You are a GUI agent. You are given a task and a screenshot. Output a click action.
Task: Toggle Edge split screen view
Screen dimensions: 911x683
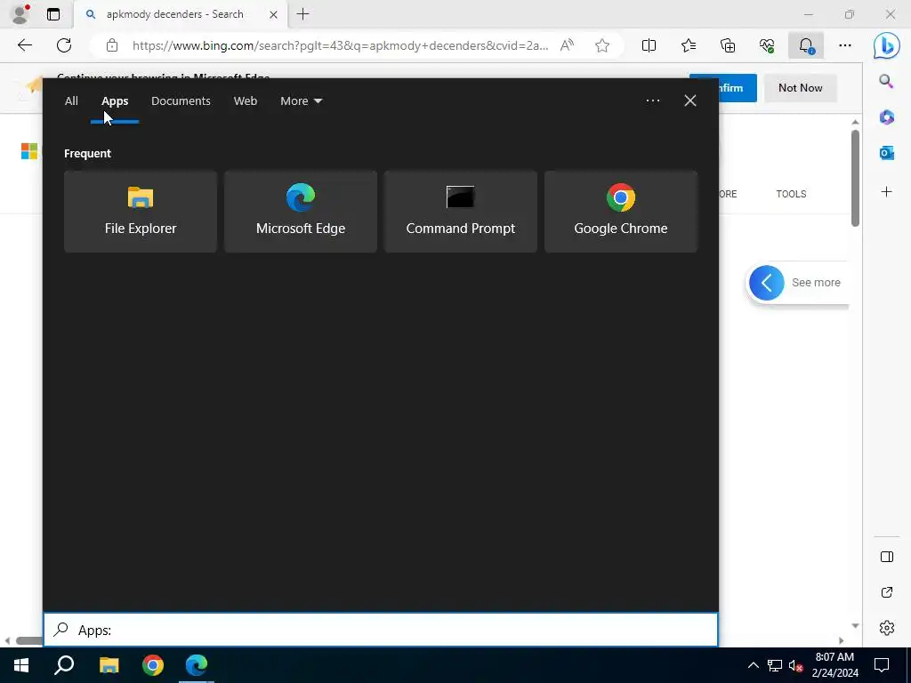[x=649, y=45]
